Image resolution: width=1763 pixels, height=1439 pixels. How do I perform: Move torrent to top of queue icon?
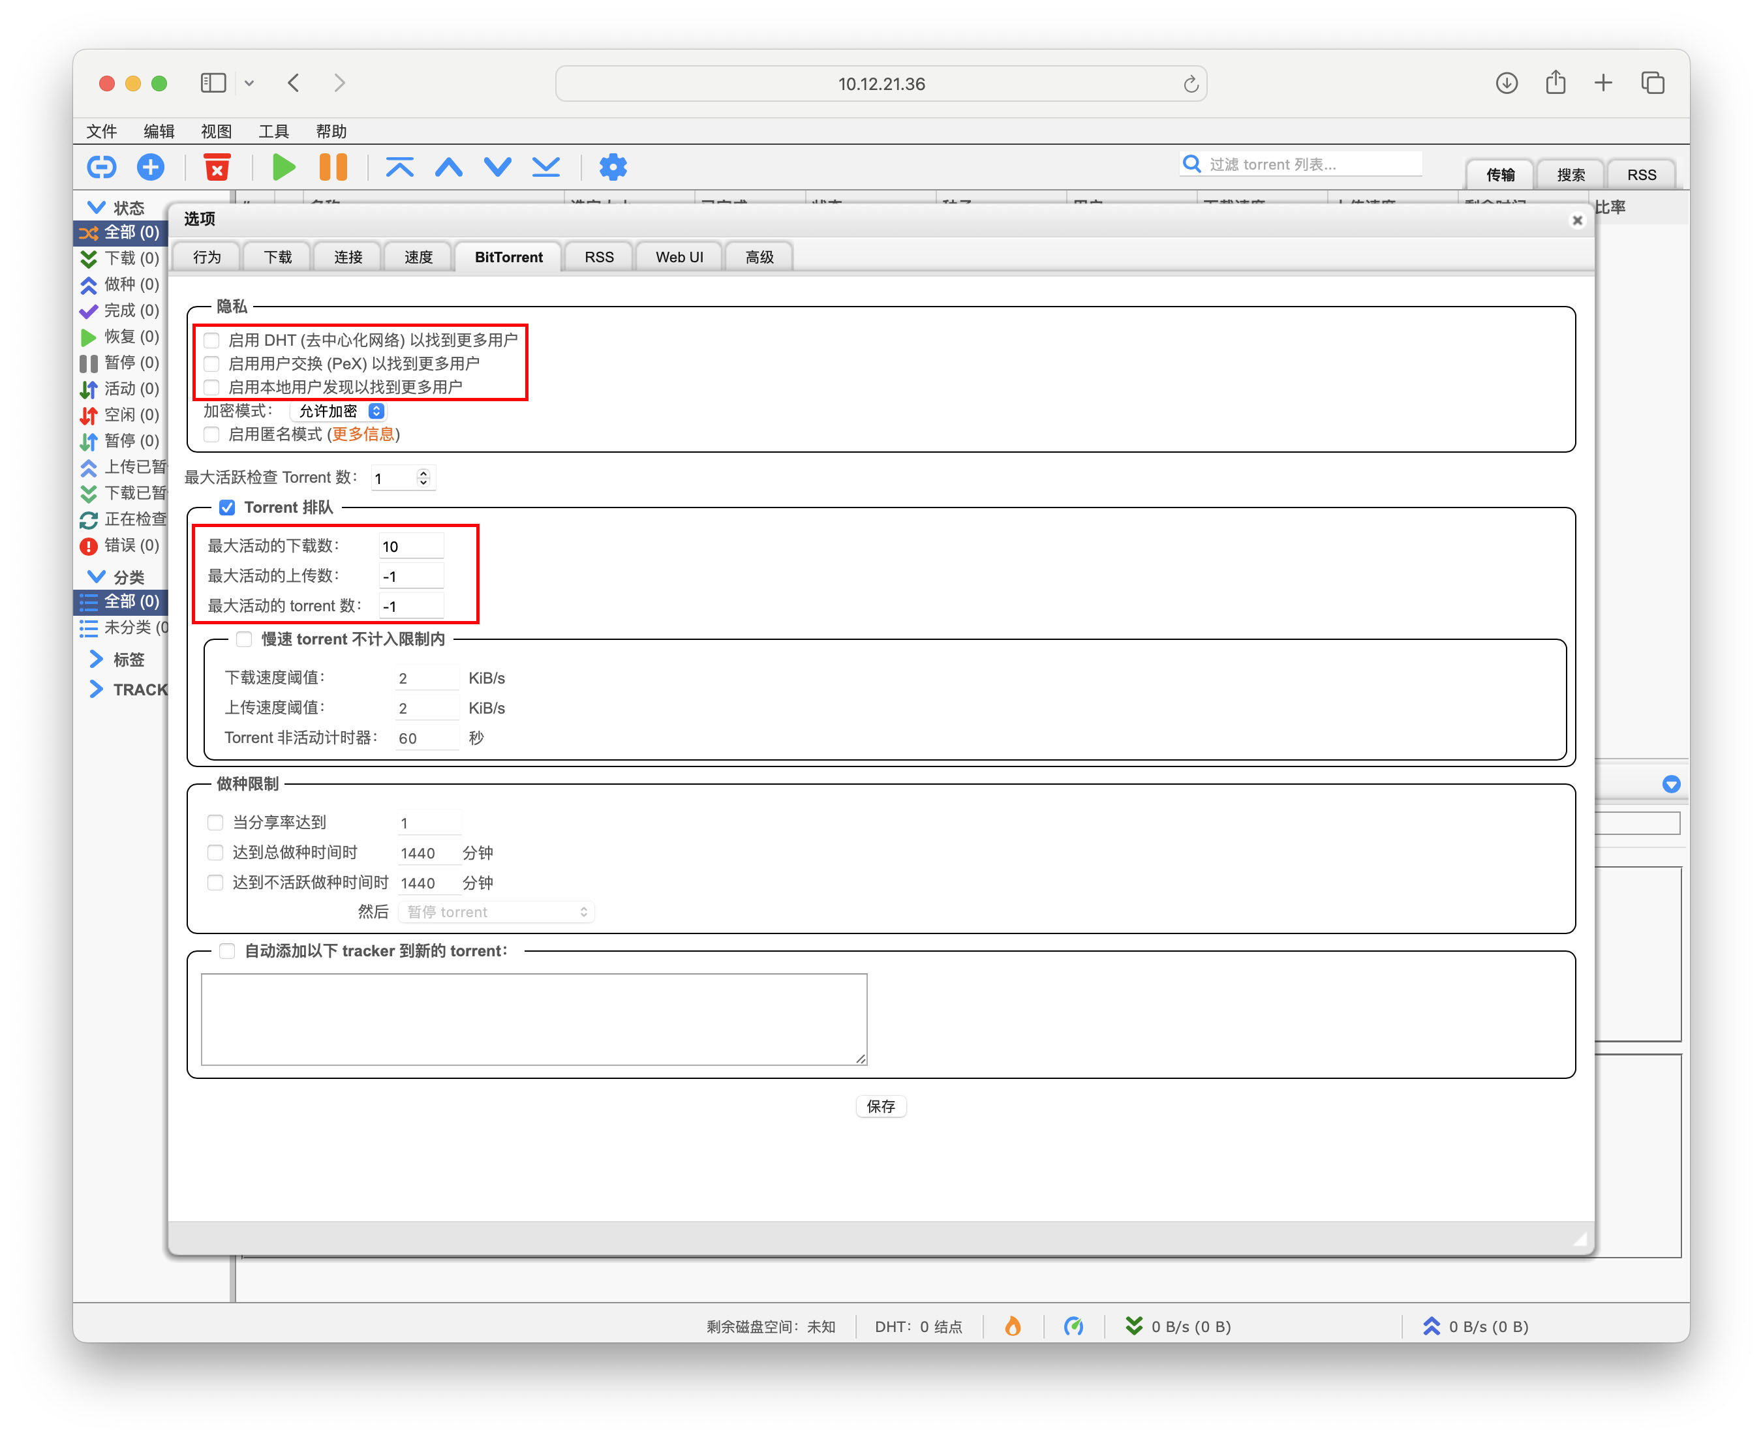(400, 166)
